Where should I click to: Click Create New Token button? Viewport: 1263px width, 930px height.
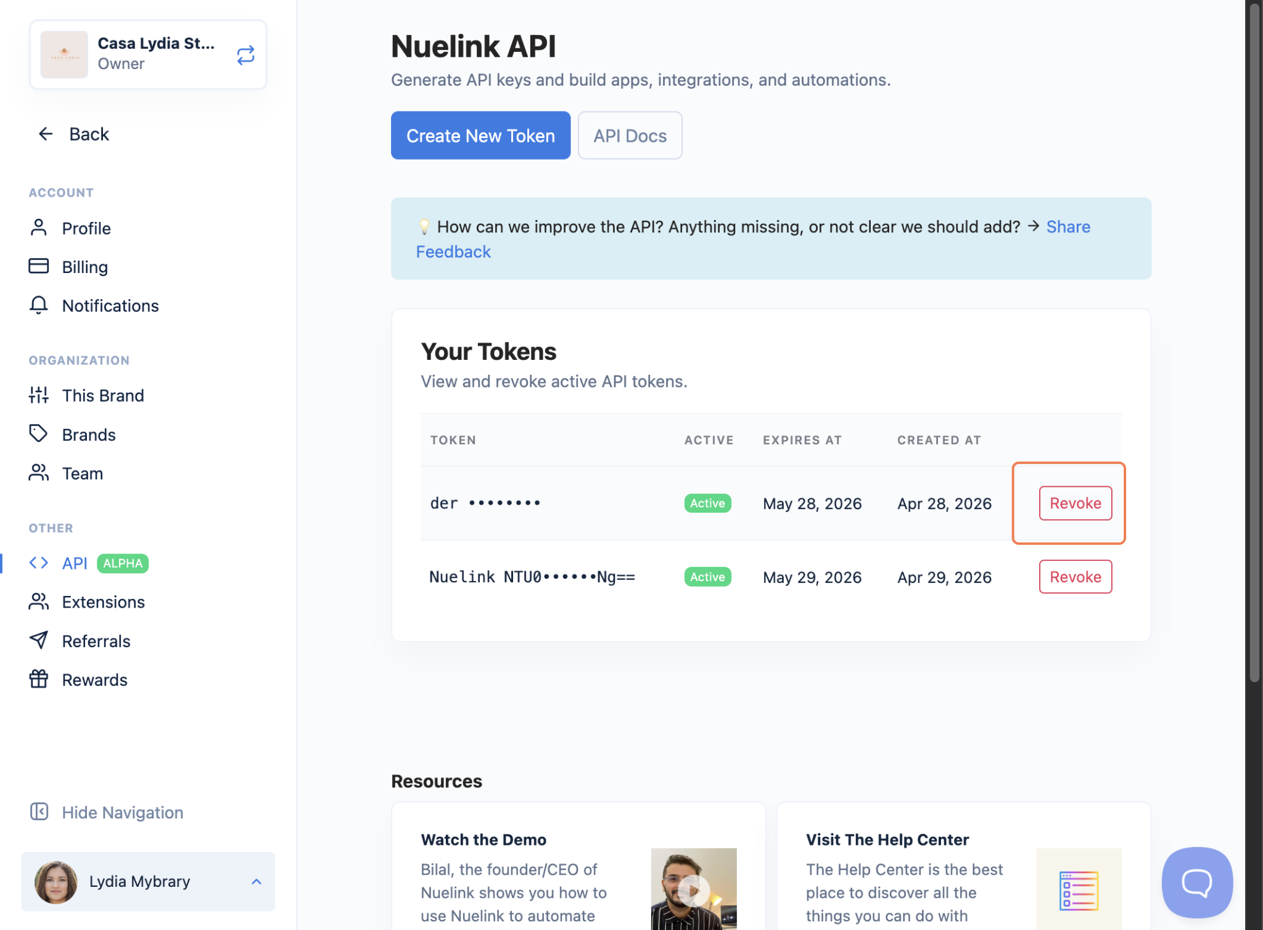(480, 136)
